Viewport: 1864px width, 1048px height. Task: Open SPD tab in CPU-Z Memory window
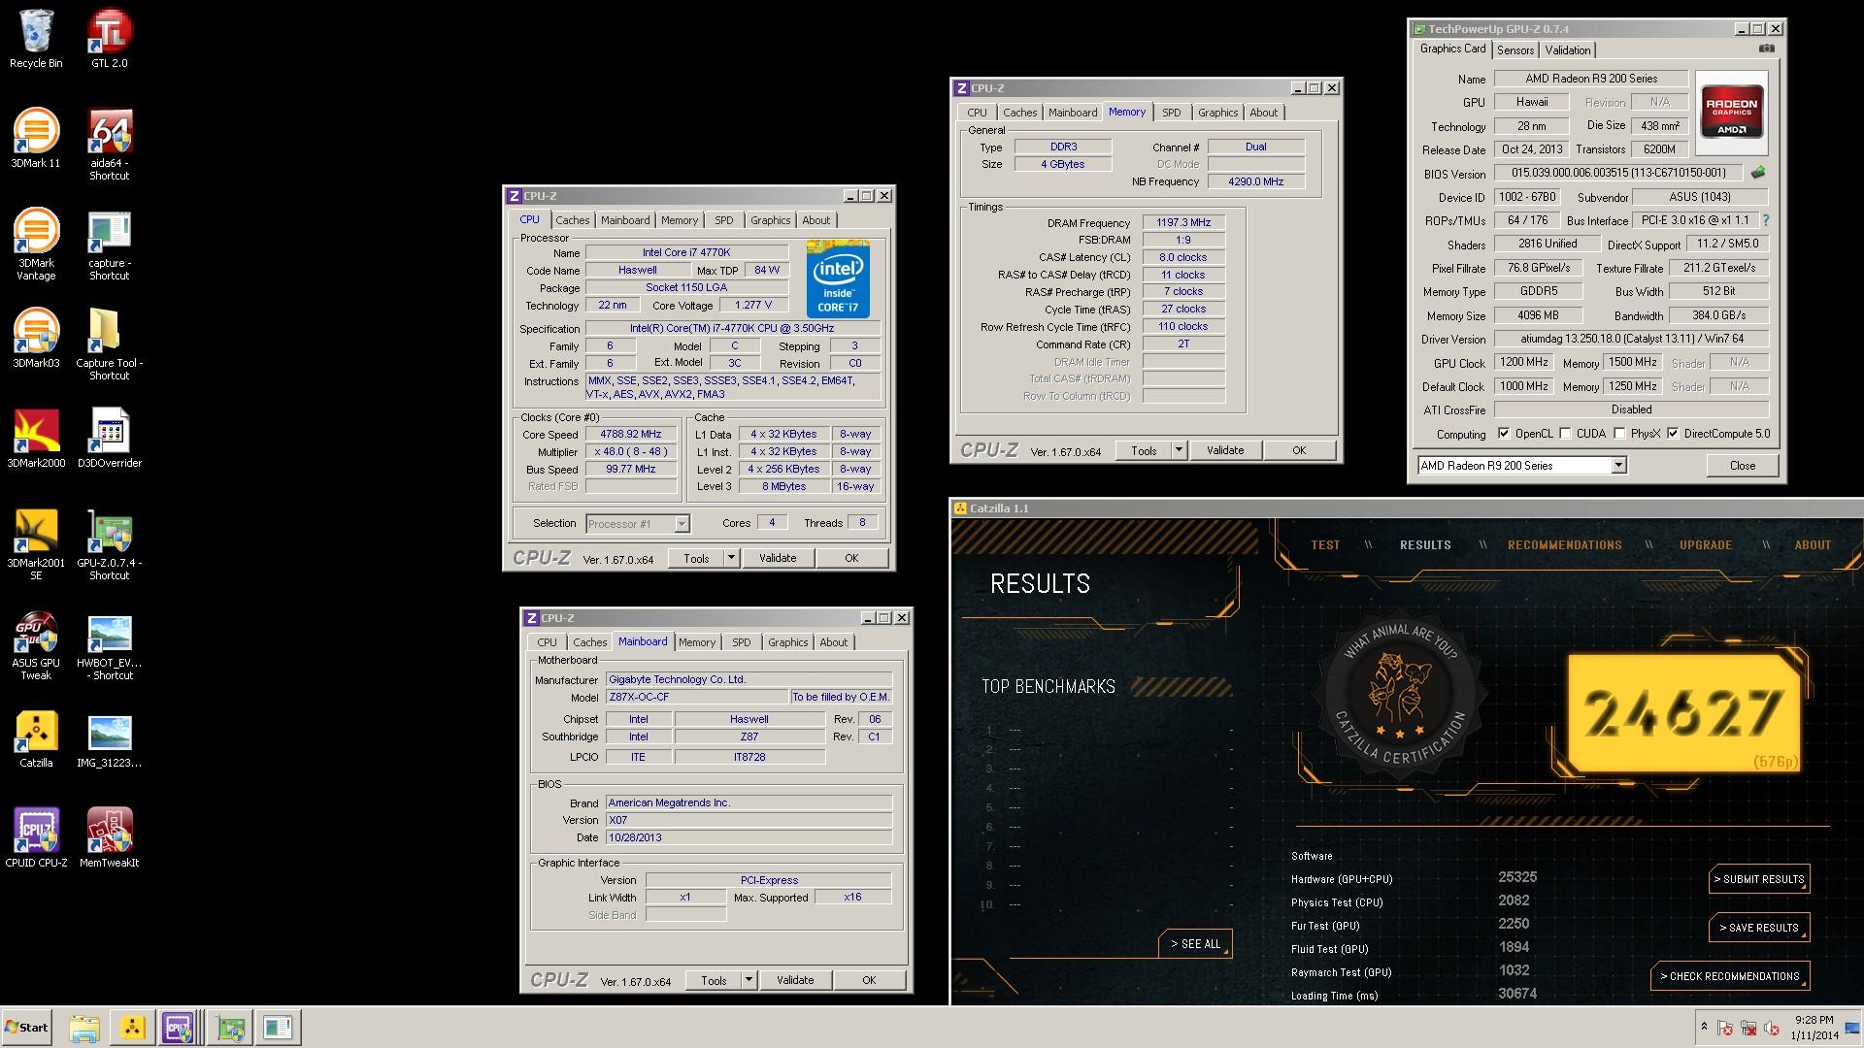[1172, 113]
